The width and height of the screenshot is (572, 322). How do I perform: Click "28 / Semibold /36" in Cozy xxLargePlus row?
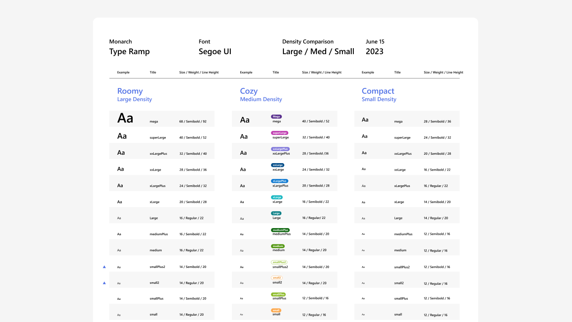[x=315, y=153]
